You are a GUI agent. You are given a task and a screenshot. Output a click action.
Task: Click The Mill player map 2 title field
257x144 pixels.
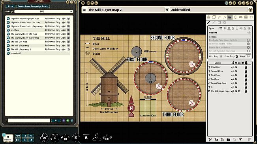(x=126, y=10)
